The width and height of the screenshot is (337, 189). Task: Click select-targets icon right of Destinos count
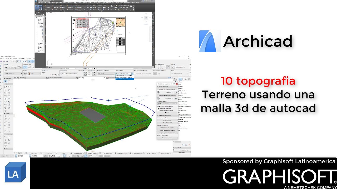pyautogui.click(x=176, y=92)
